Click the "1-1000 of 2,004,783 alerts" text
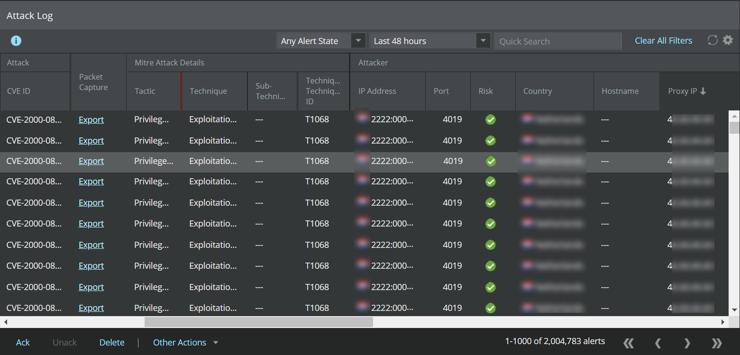 point(555,341)
